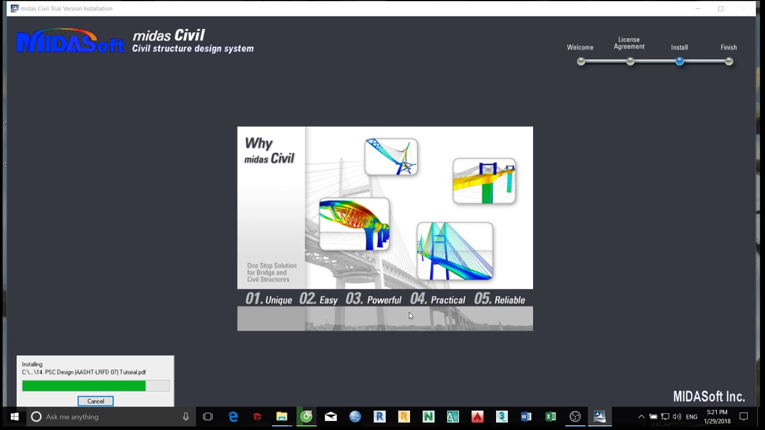Activate Cortana microphone voice search
The image size is (765, 430).
pyautogui.click(x=186, y=417)
